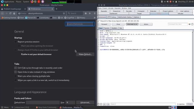Launch Firefox from top panel icon
194x109 pixels.
pos(32,2)
